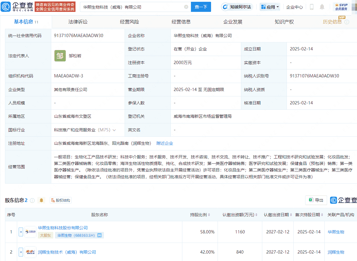
Task: Click the 大股东 label tag
Action: click(46, 235)
